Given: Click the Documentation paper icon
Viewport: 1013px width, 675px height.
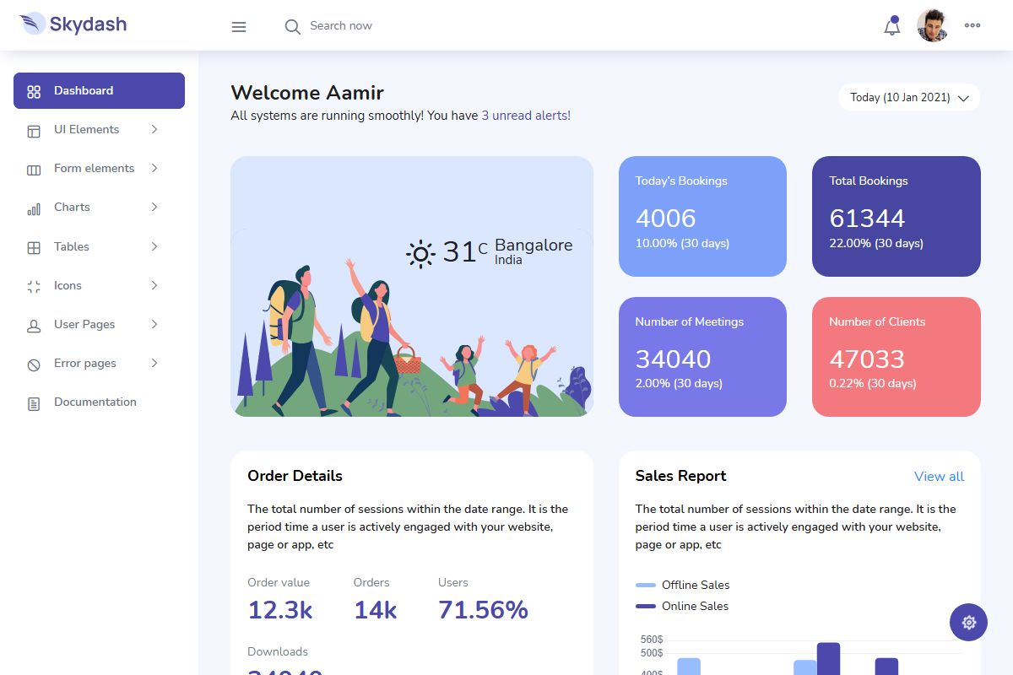Looking at the screenshot, I should pyautogui.click(x=34, y=403).
